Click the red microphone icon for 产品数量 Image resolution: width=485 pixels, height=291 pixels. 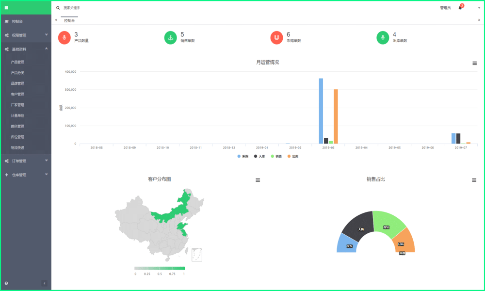coord(65,38)
